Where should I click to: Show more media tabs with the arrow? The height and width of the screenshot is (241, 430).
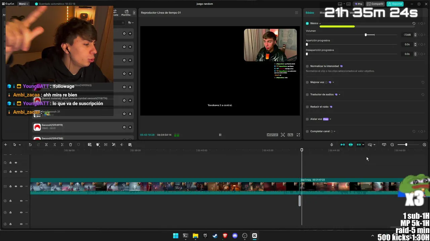point(134,13)
